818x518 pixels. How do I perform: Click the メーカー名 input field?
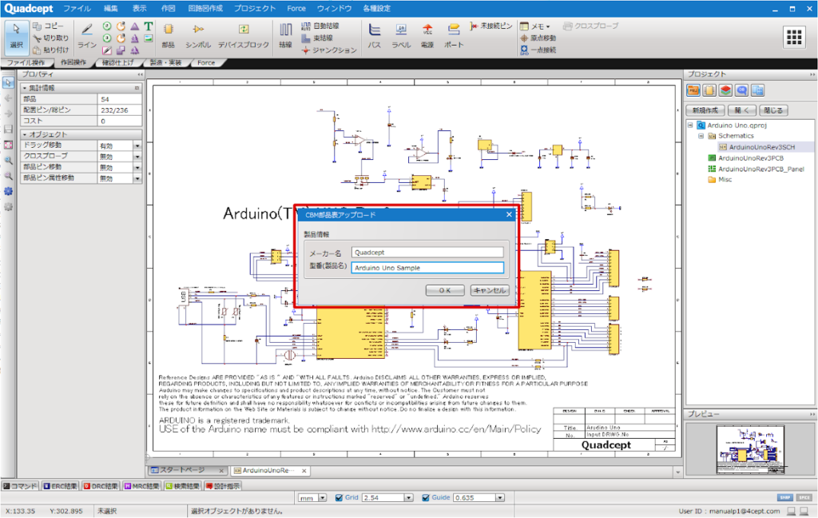coord(427,253)
